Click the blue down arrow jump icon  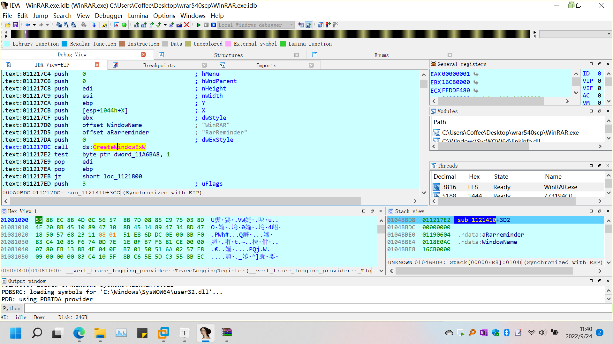[x=94, y=25]
